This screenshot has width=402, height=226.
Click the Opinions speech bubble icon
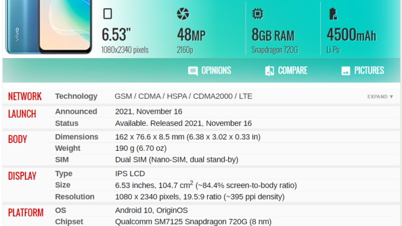click(193, 71)
